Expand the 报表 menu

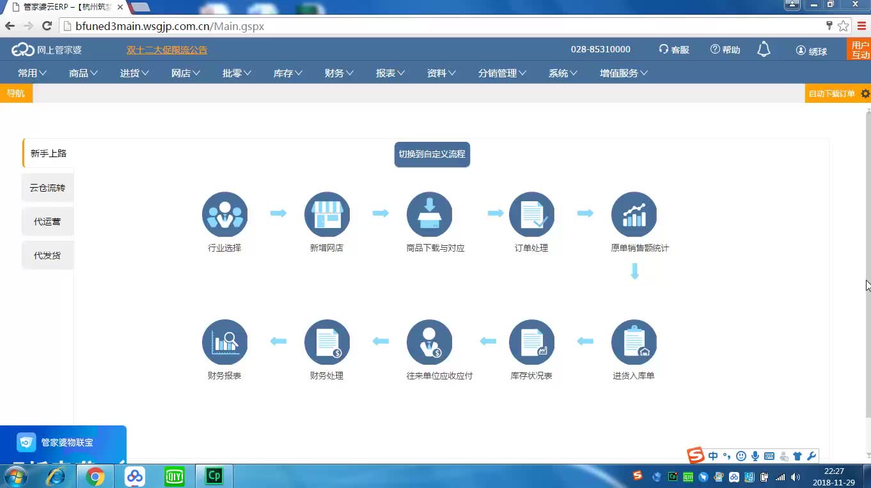point(390,73)
